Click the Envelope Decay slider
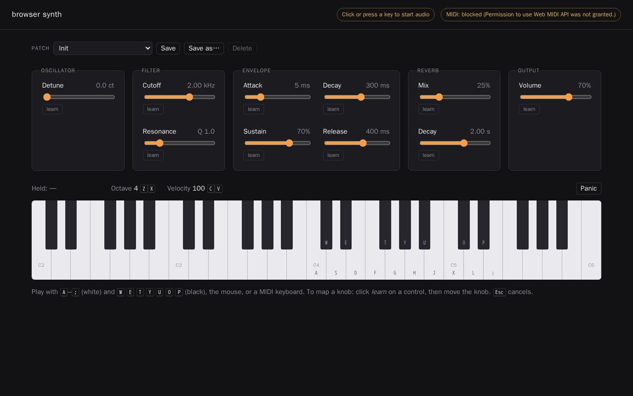This screenshot has width=633, height=396. point(357,97)
